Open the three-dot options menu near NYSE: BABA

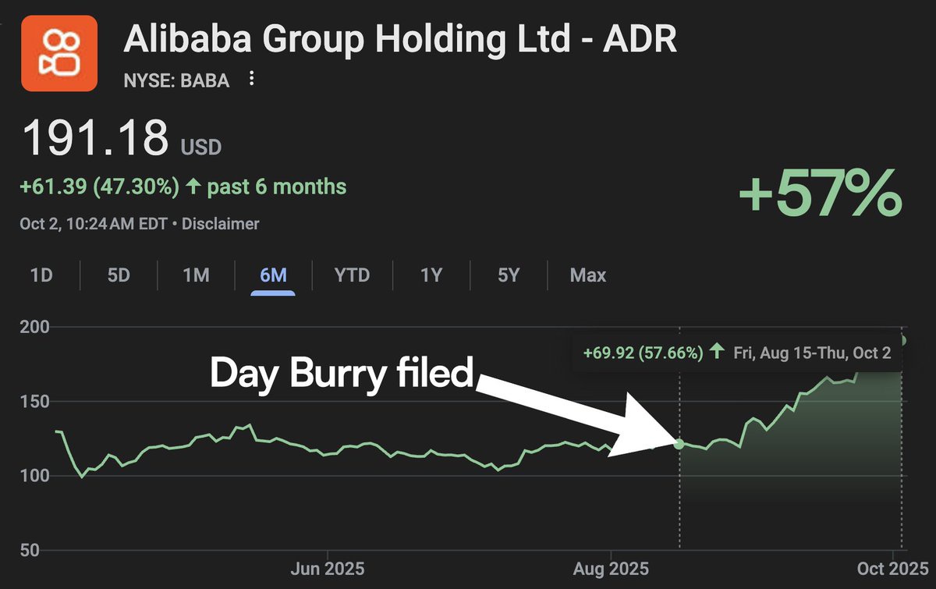coord(251,79)
